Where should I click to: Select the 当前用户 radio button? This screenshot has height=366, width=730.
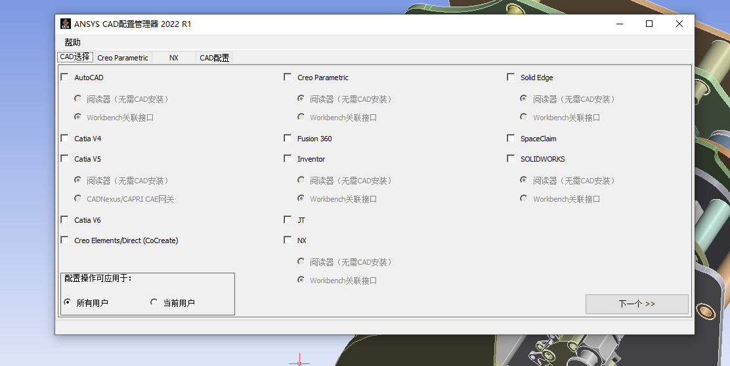pos(154,302)
